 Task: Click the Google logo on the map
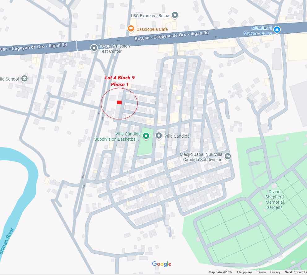click(162, 264)
